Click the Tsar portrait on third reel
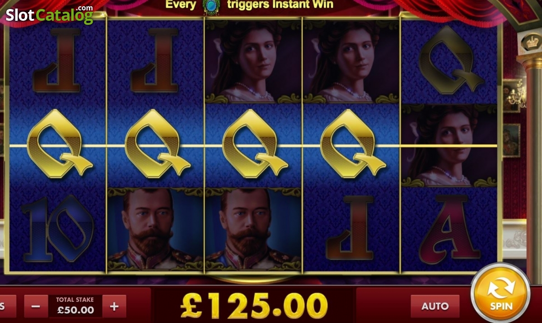This screenshot has height=323, width=542. pos(253,229)
